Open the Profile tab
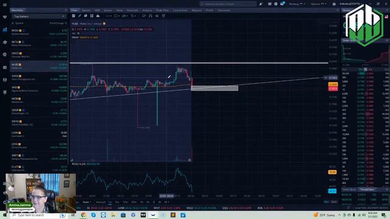This screenshot has width=390, height=219. [210, 10]
